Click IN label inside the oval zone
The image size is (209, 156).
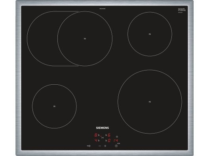point(85,39)
